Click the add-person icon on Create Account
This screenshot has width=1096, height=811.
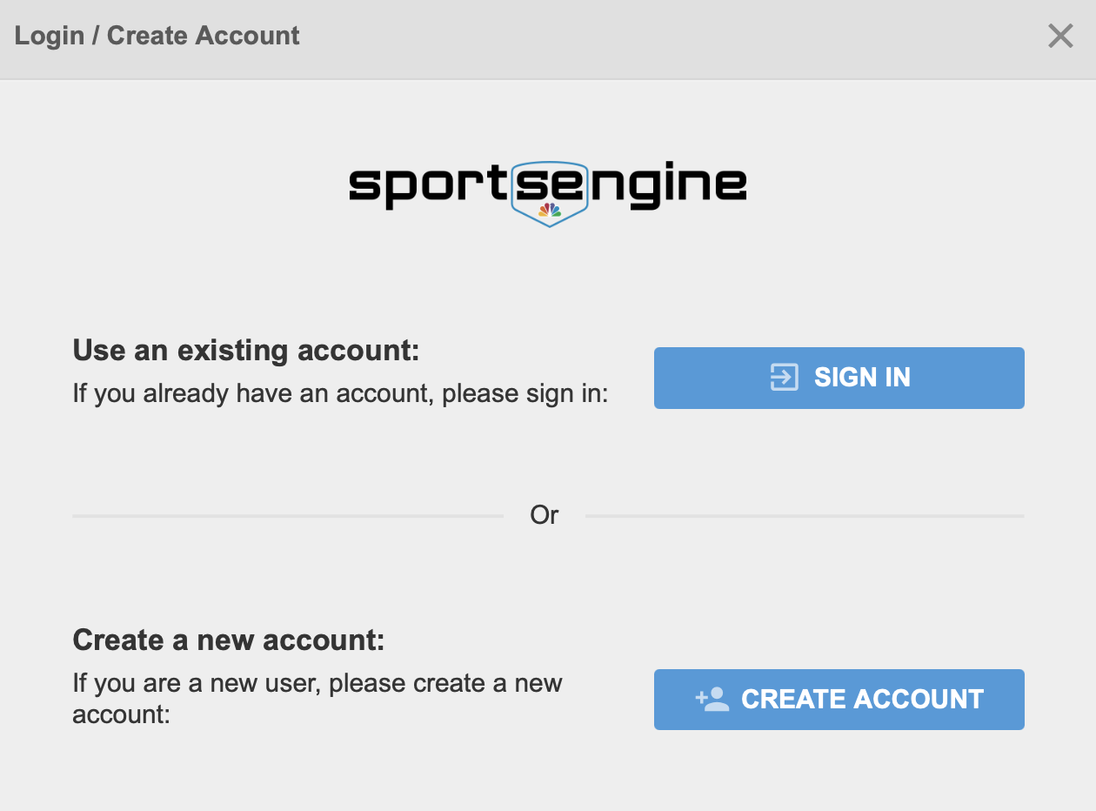712,699
